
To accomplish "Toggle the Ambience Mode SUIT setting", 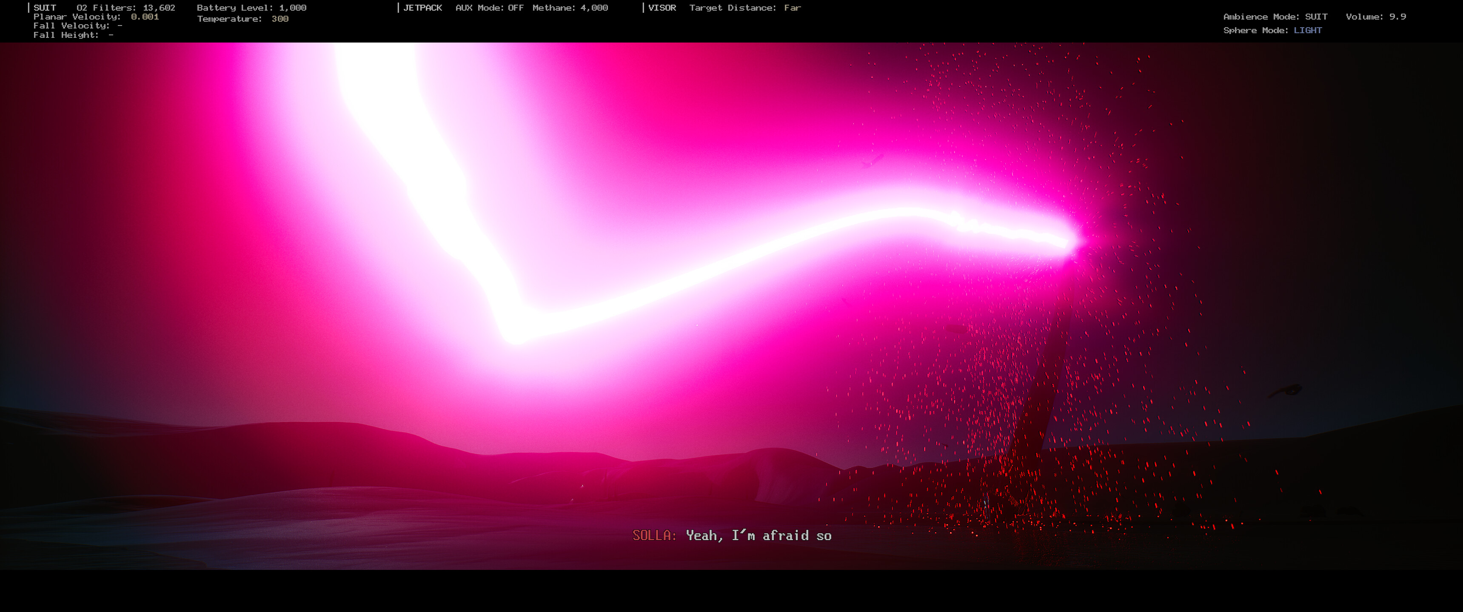I will pyautogui.click(x=1276, y=17).
